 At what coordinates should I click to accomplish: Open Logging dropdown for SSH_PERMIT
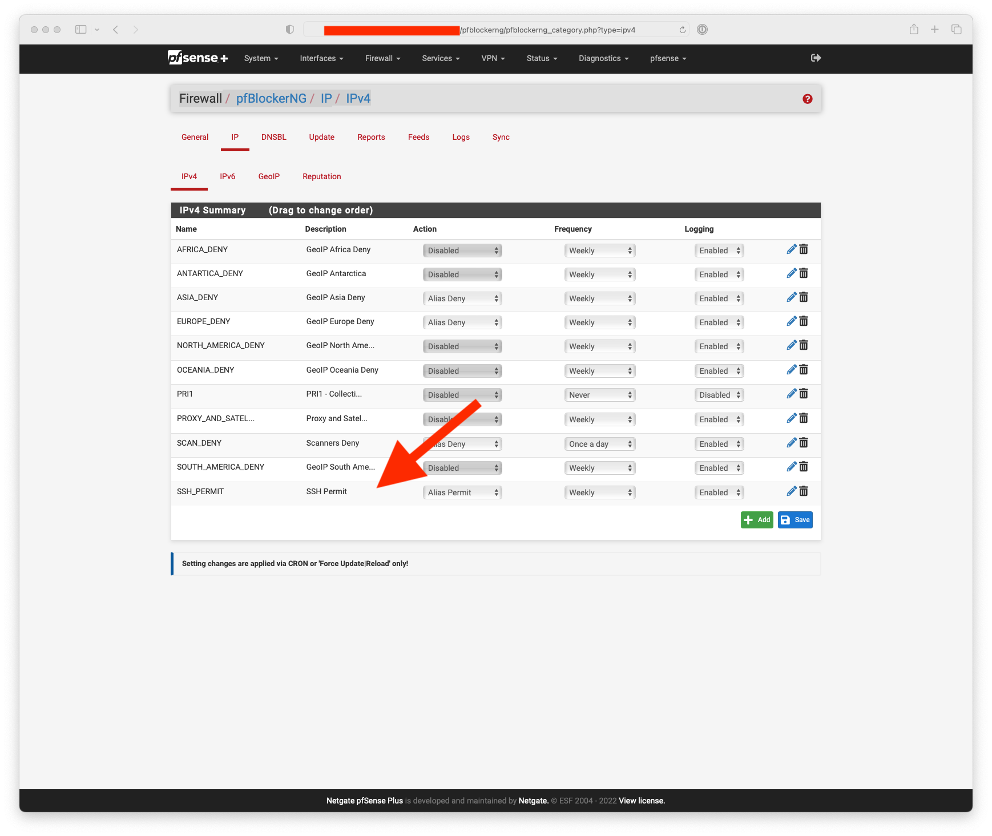pos(719,492)
